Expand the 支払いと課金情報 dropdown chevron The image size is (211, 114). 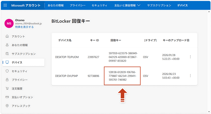pyautogui.click(x=139, y=5)
